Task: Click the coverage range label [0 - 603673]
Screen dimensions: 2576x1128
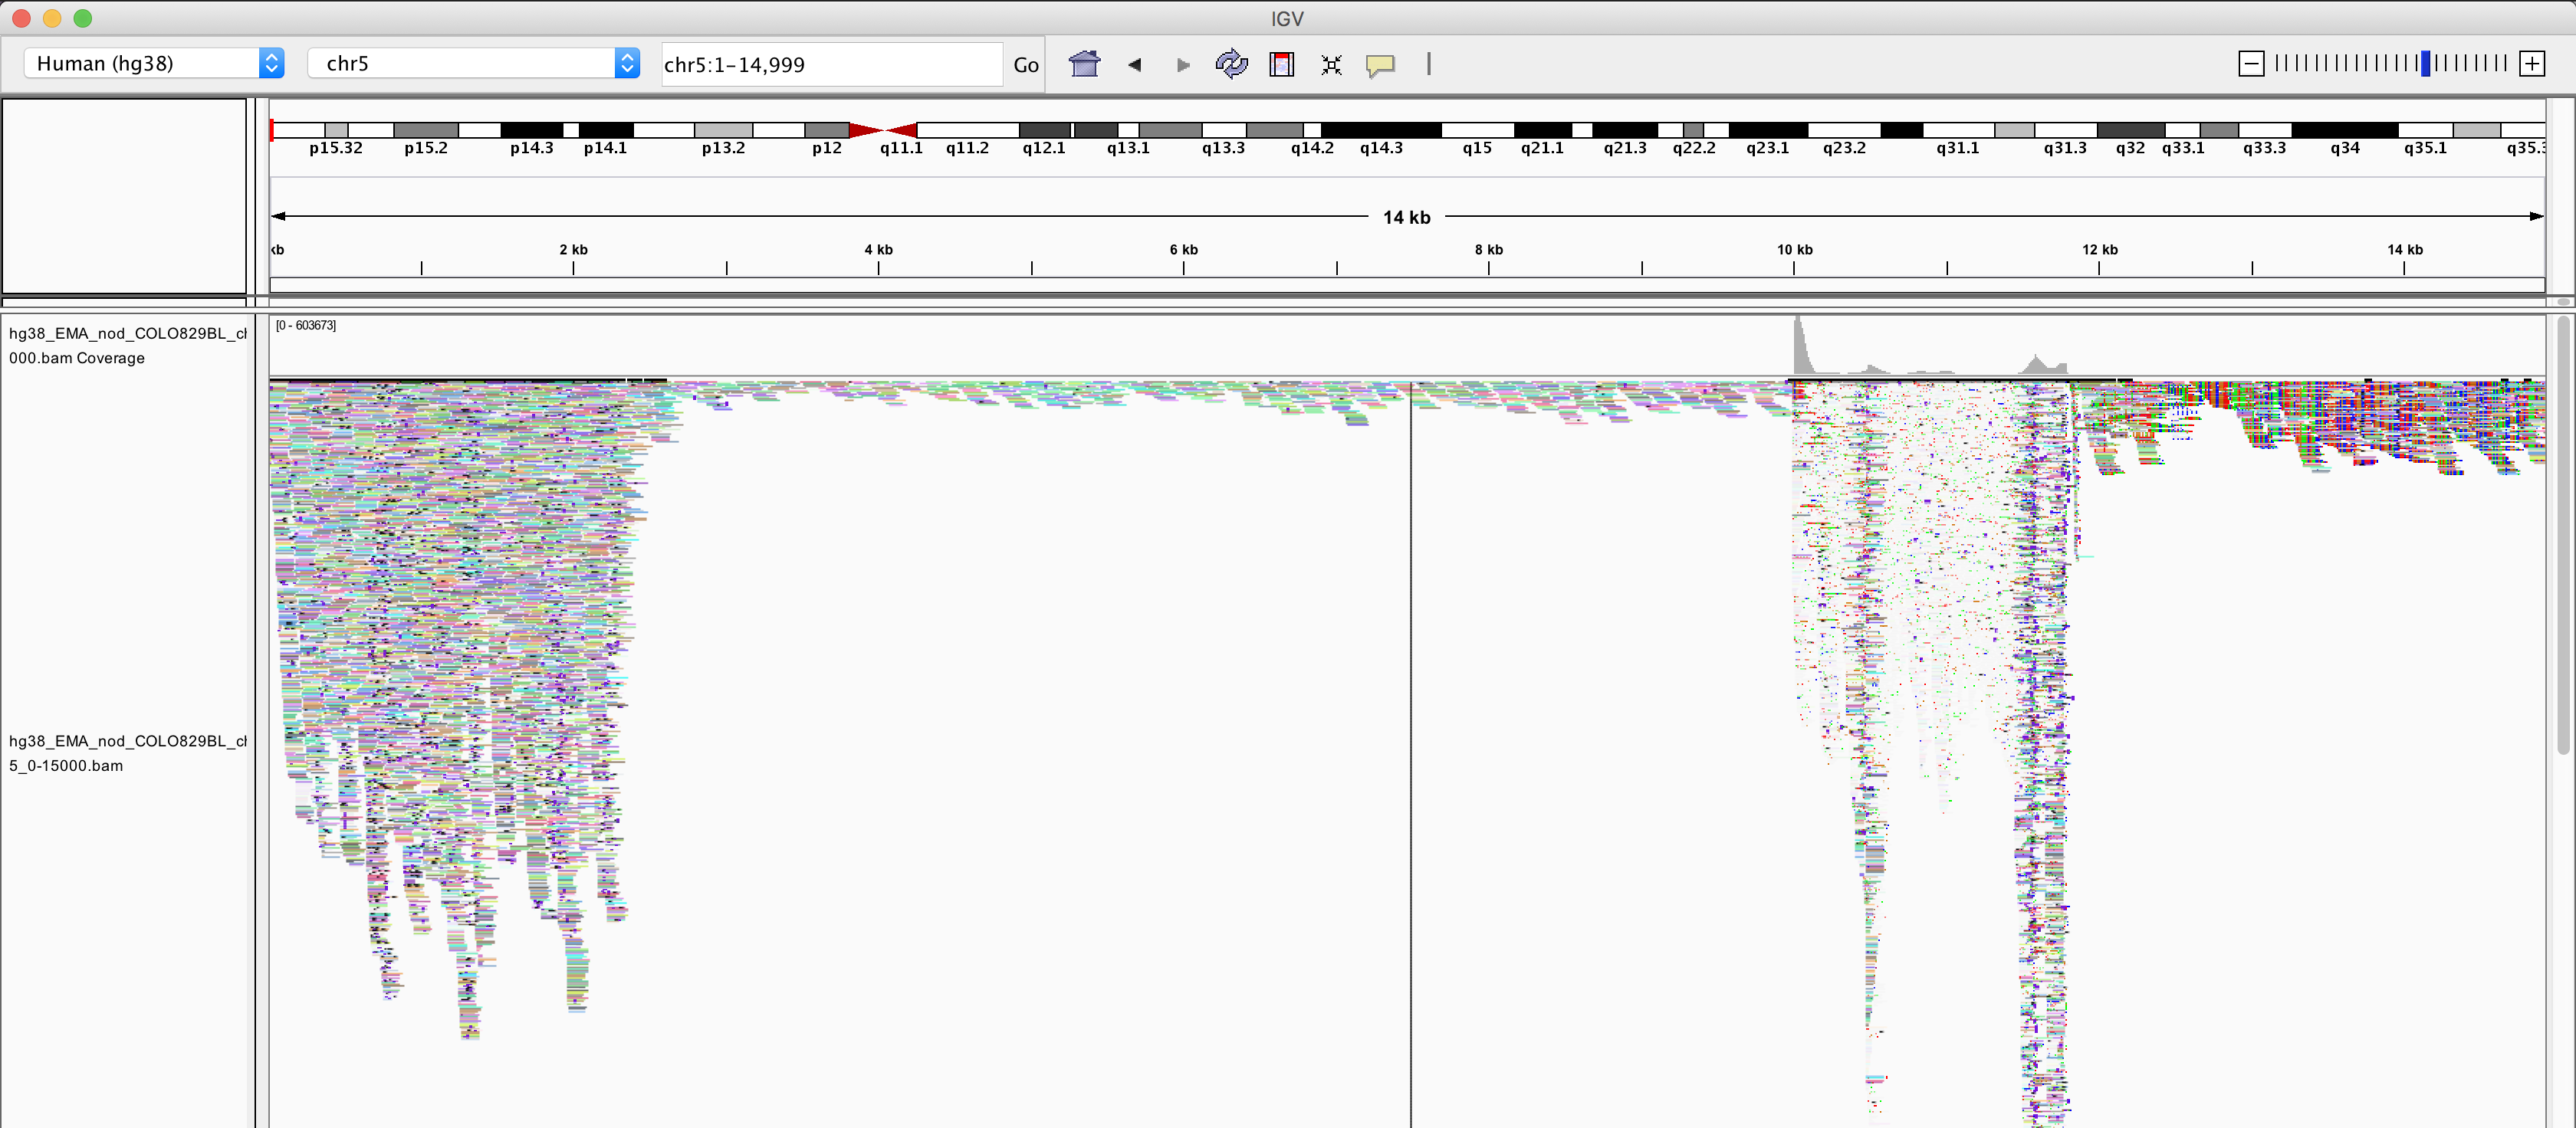Action: click(x=305, y=325)
